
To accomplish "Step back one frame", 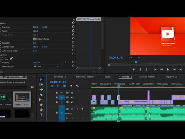I will click(161, 69).
